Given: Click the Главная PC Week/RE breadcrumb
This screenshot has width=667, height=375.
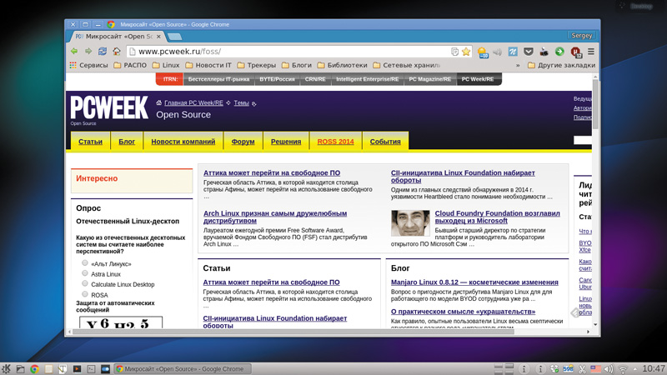Looking at the screenshot, I should pyautogui.click(x=193, y=102).
